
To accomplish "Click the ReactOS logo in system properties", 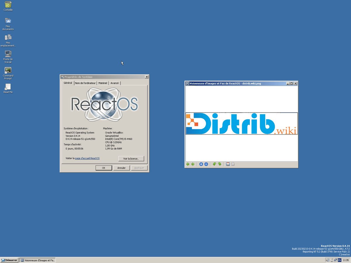I will pos(104,105).
